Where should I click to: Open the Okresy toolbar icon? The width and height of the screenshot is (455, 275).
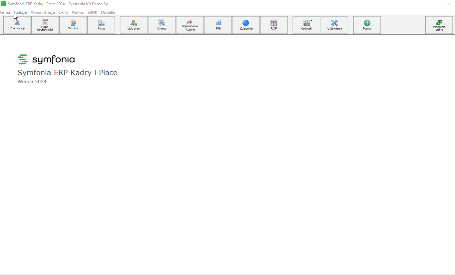coord(162,25)
